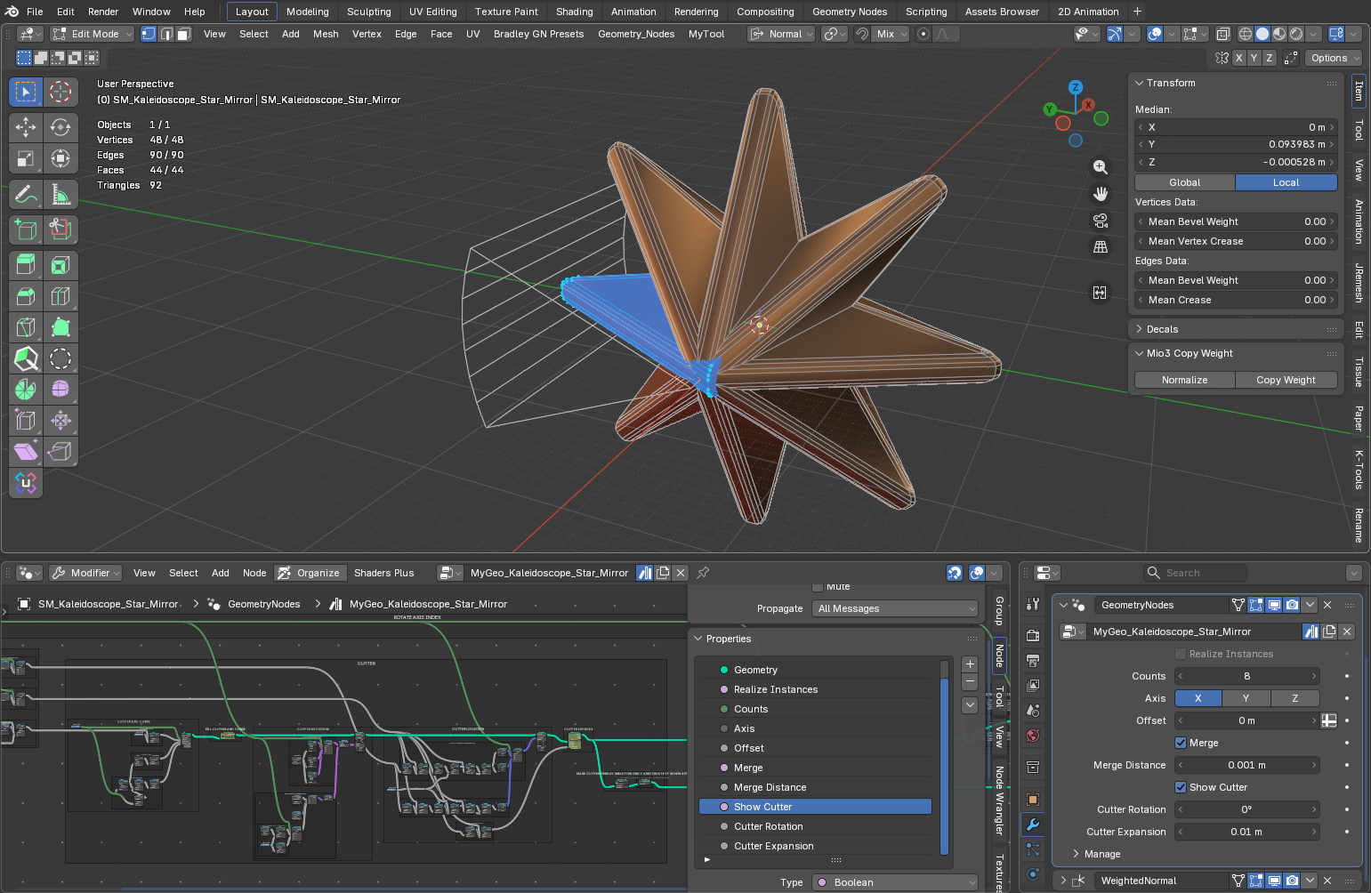Image resolution: width=1371 pixels, height=893 pixels.
Task: Select the Measure tool
Action: point(60,194)
